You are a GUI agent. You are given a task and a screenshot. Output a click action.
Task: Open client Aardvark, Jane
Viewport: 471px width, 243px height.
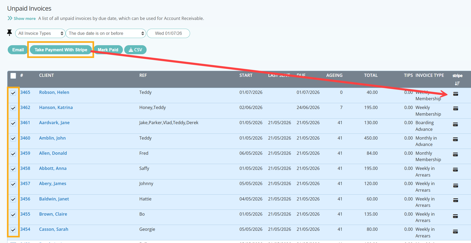(54, 123)
